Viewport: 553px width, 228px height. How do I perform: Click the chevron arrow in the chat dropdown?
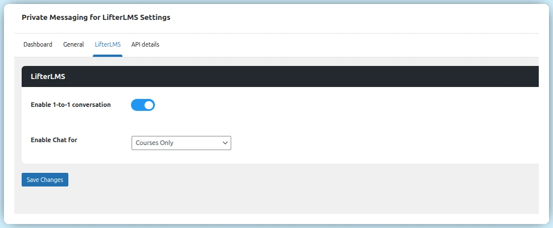coord(224,143)
